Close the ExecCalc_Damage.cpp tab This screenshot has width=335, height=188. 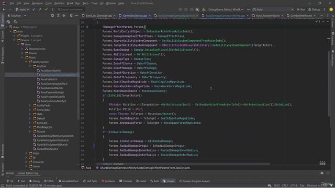pos(114,16)
